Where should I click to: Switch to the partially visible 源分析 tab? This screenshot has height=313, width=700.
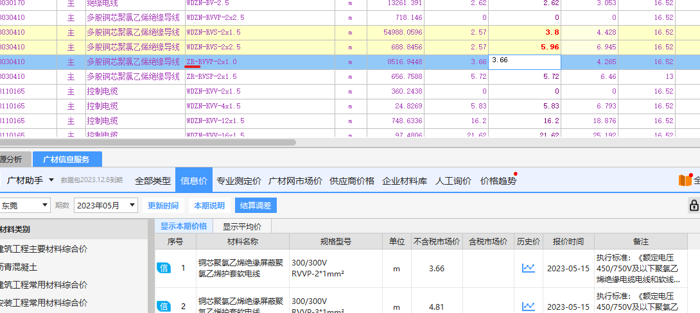pyautogui.click(x=15, y=160)
